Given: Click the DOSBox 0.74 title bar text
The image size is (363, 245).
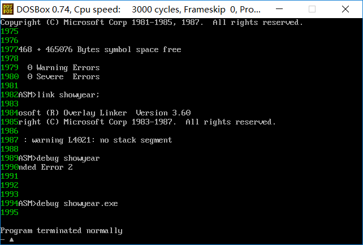Looking at the screenshot, I should tap(139, 10).
